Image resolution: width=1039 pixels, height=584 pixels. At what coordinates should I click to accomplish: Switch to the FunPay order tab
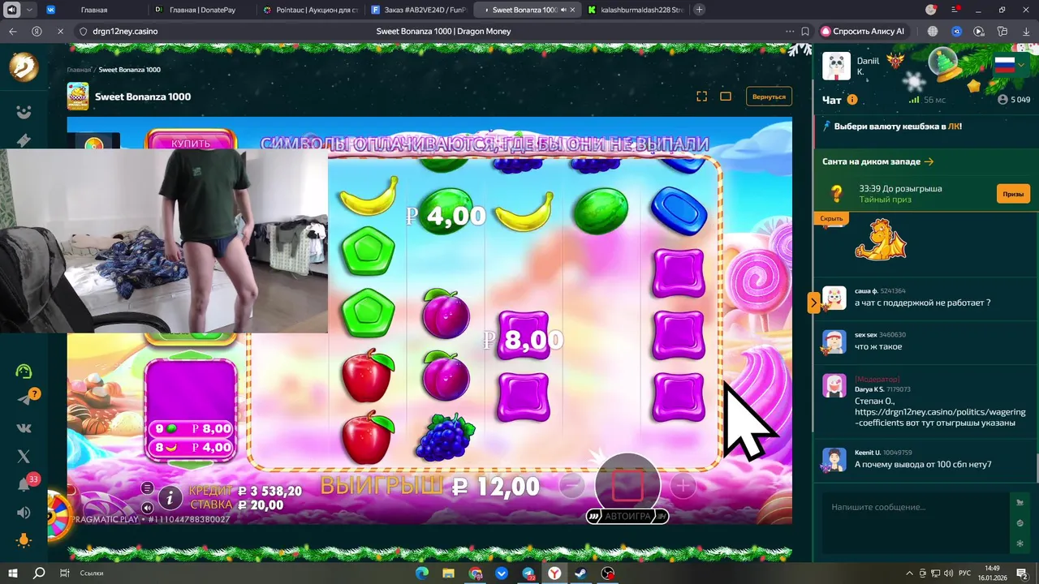click(x=417, y=10)
